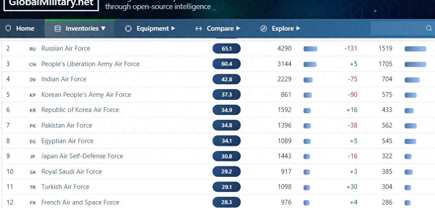Open the Royal Saudi Air Force entry
435x208 pixels.
pos(71,172)
